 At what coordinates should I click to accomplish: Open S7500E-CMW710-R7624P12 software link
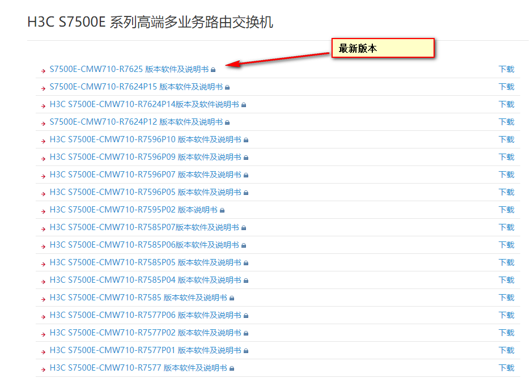(136, 122)
